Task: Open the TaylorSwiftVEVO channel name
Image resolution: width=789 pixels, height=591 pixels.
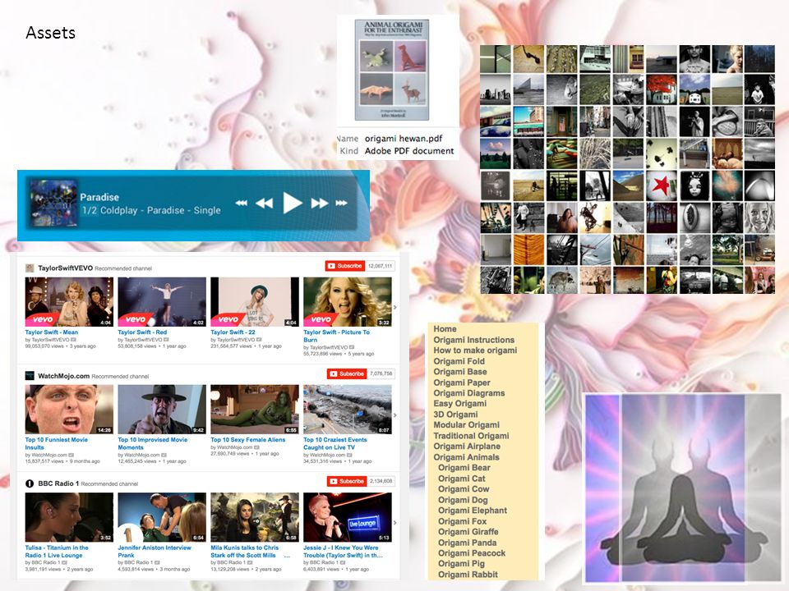Action: coord(66,268)
